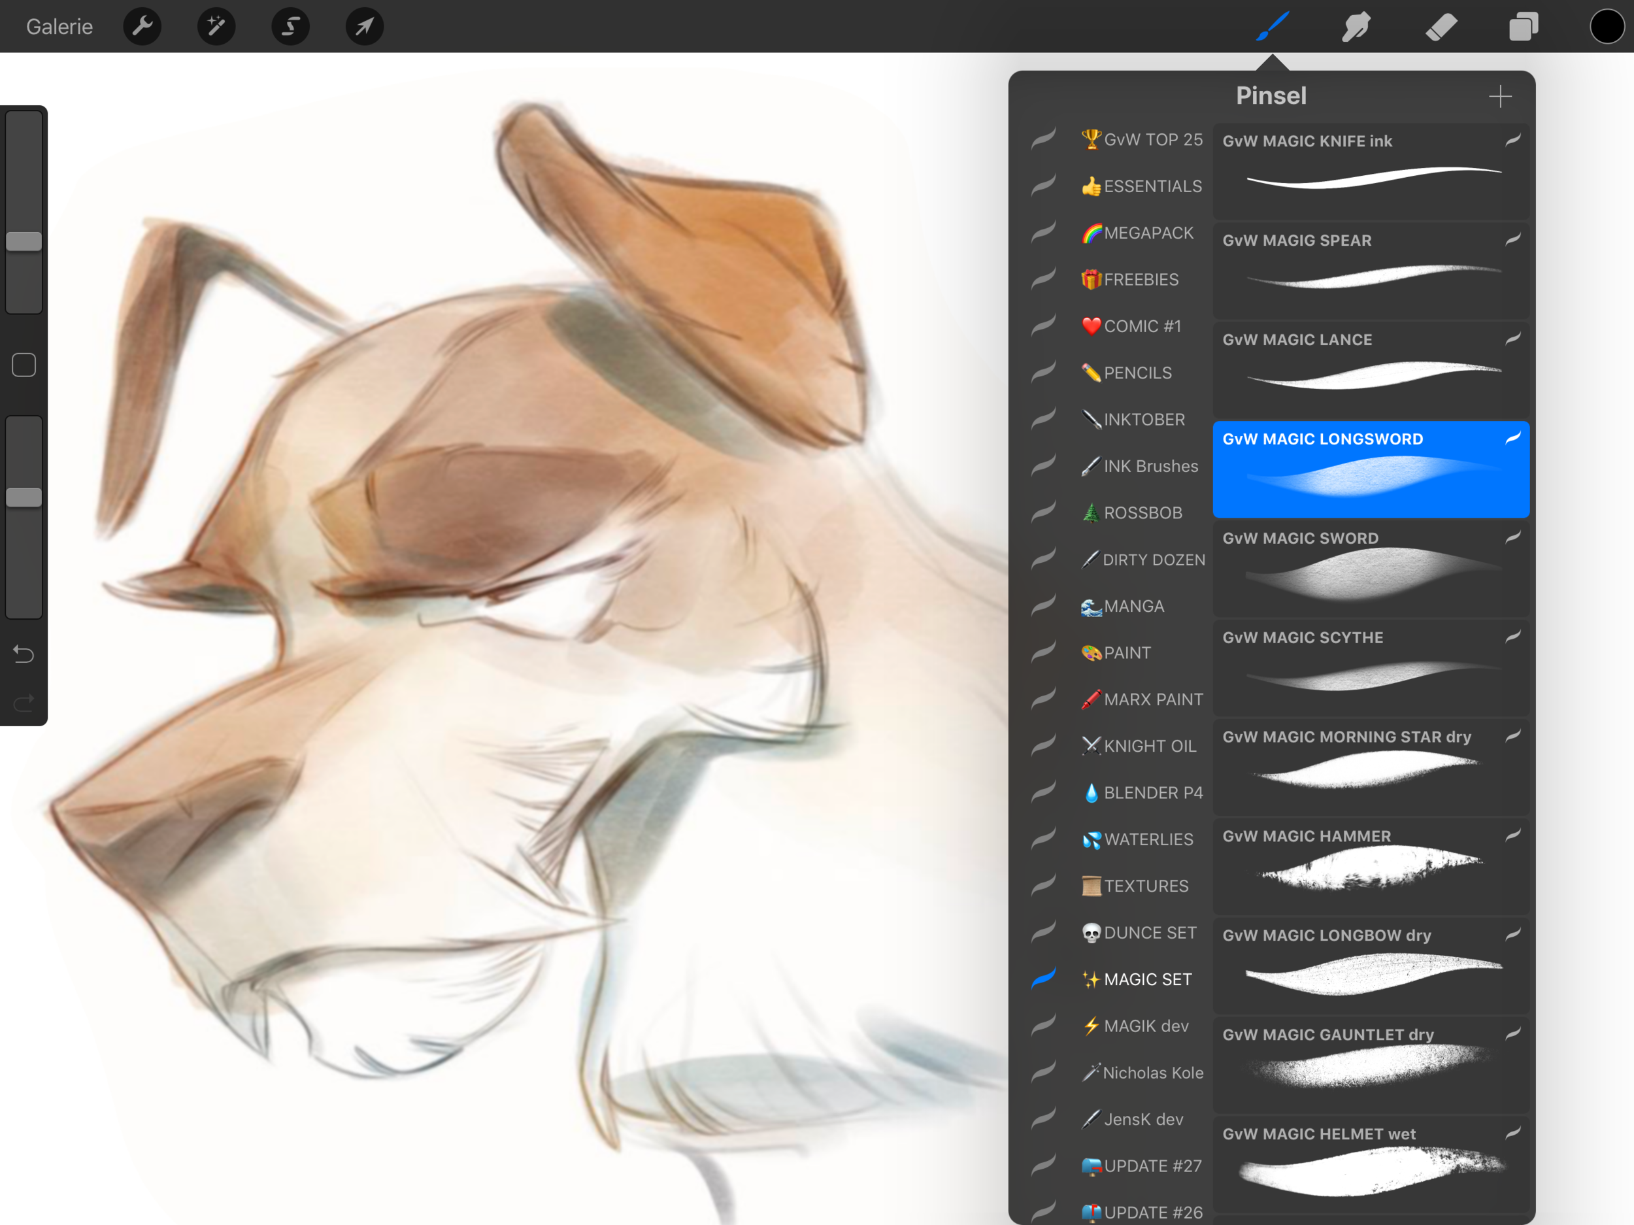Select the GvW MAGIC SWORD brush
1634x1225 pixels.
[1371, 569]
